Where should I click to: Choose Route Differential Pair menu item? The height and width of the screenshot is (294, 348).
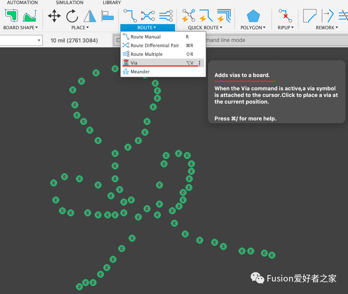tap(163, 45)
